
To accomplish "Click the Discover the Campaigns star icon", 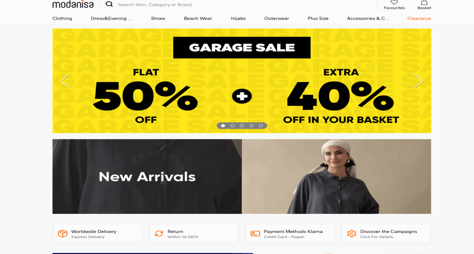I will (x=352, y=233).
